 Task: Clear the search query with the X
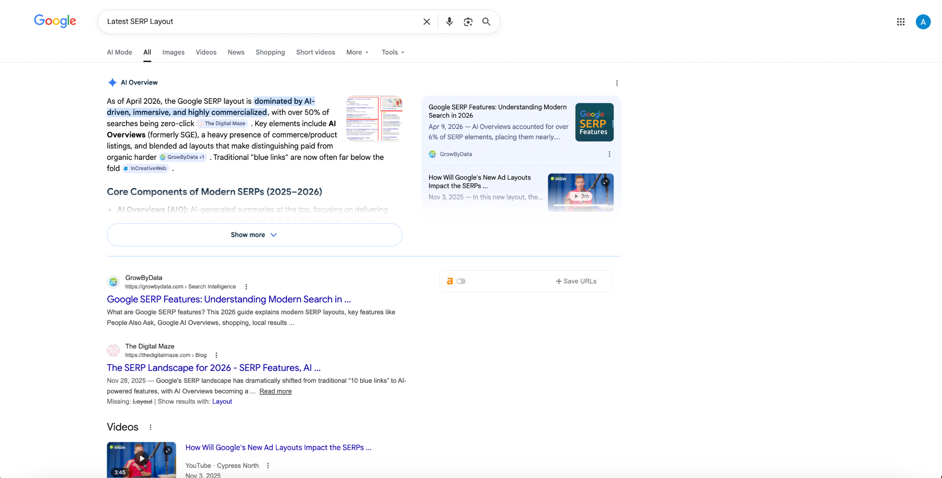pyautogui.click(x=426, y=21)
